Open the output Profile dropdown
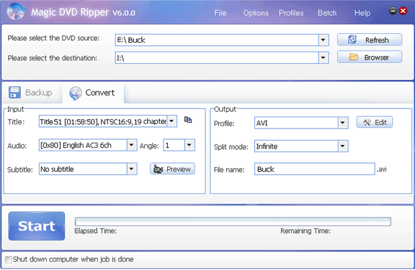This screenshot has height=270, width=415. pyautogui.click(x=343, y=123)
